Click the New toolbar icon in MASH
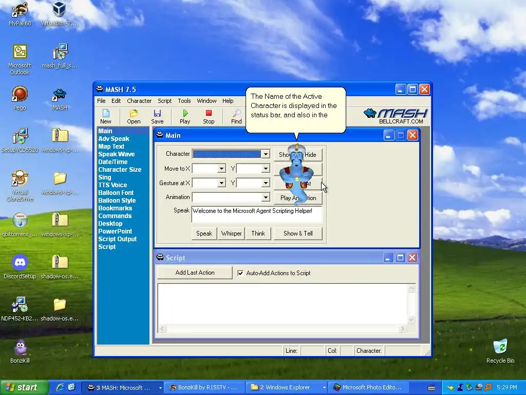 pyautogui.click(x=106, y=117)
